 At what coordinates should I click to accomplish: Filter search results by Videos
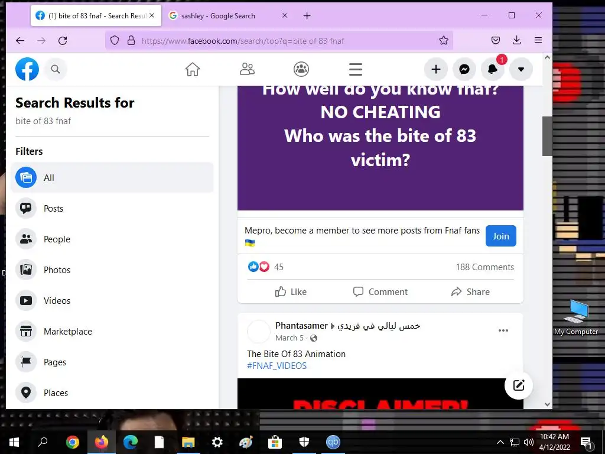pyautogui.click(x=112, y=300)
